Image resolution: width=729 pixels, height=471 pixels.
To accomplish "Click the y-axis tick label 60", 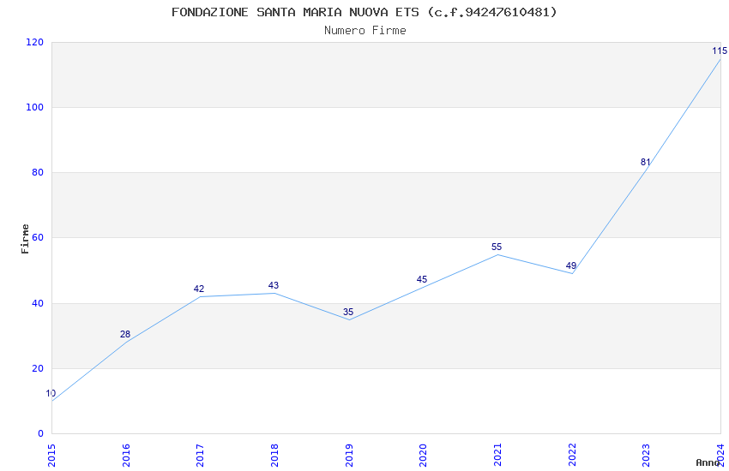I will (38, 237).
